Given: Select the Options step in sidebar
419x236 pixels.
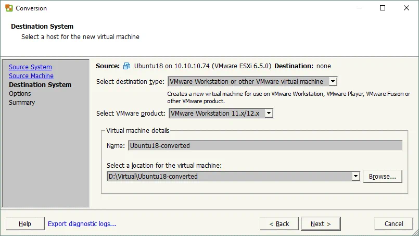Looking at the screenshot, I should [20, 94].
